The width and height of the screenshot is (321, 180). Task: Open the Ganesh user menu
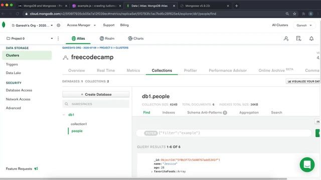click(304, 25)
